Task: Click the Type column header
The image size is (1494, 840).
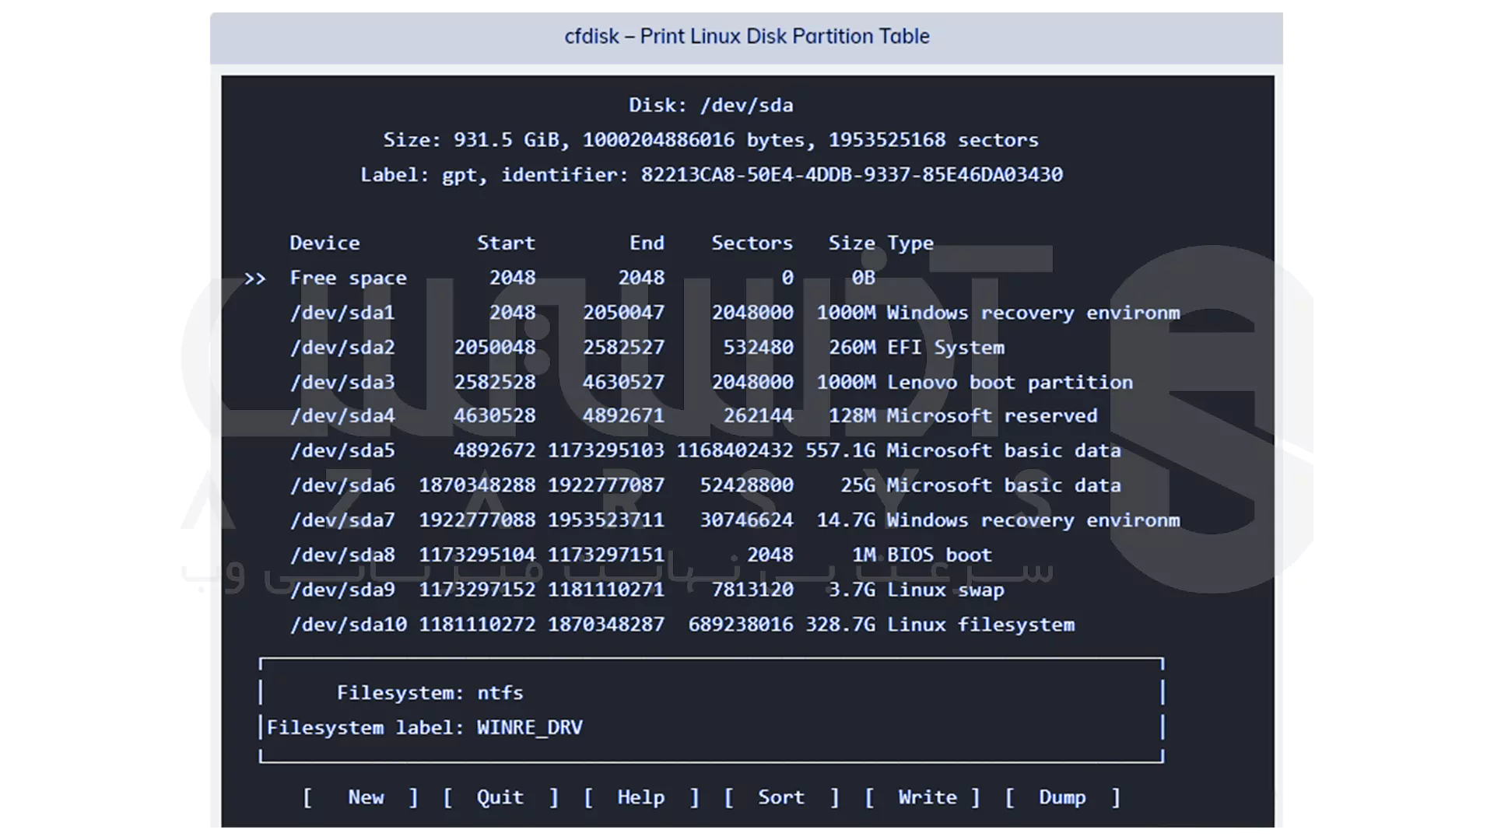Action: click(x=910, y=243)
